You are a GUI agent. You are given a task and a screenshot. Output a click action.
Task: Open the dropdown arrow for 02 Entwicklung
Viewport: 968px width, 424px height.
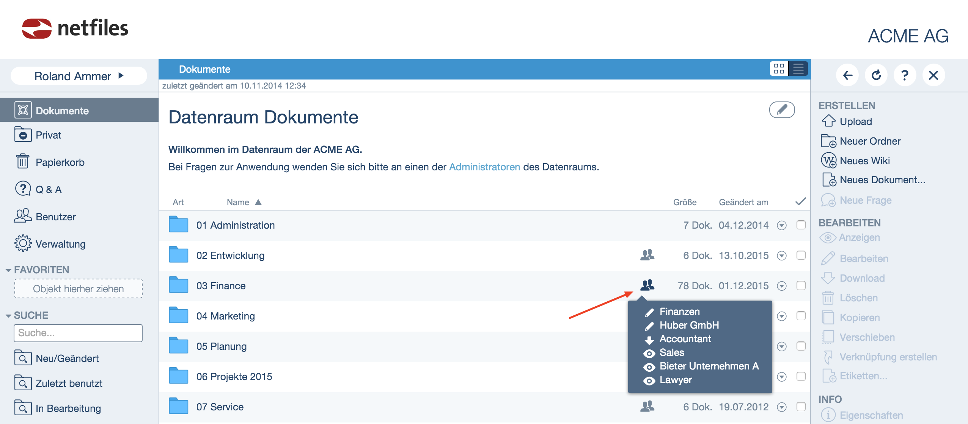[781, 256]
